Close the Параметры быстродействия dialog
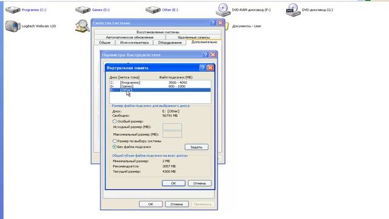 click(213, 55)
